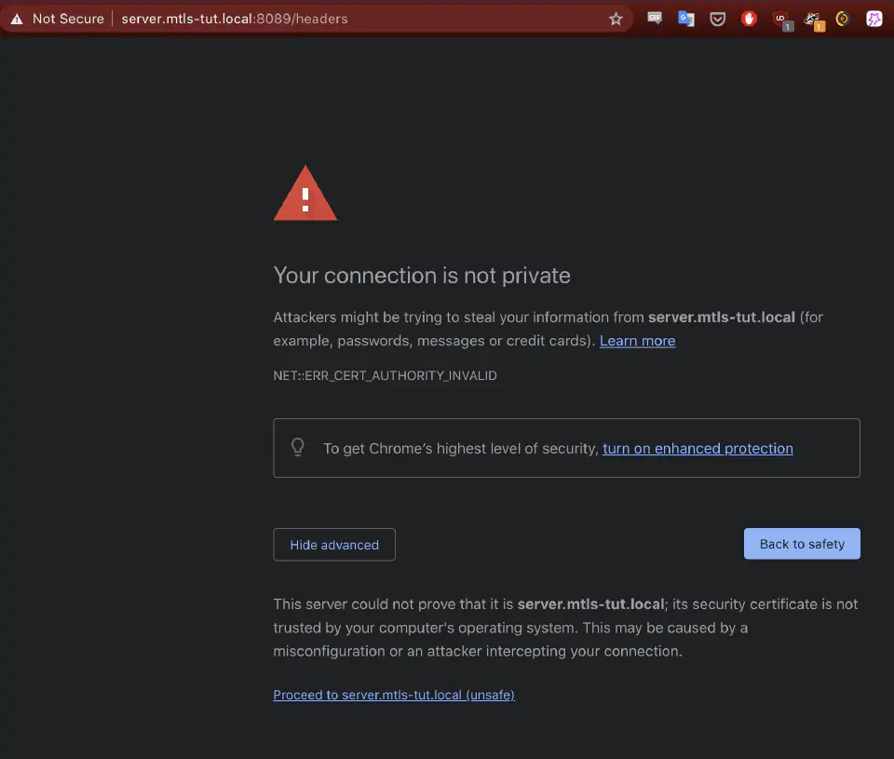
Task: Save page with the Pocket extension
Action: tap(717, 19)
